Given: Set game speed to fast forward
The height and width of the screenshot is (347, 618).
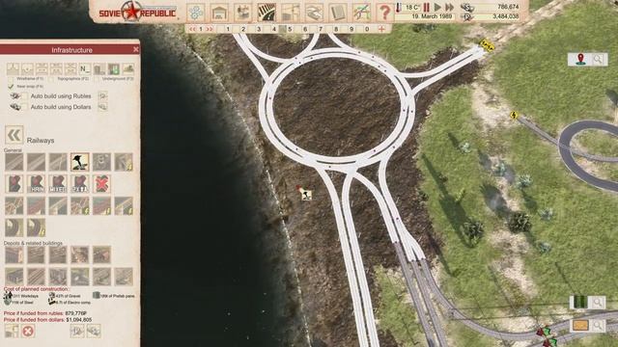Looking at the screenshot, I should coord(450,7).
